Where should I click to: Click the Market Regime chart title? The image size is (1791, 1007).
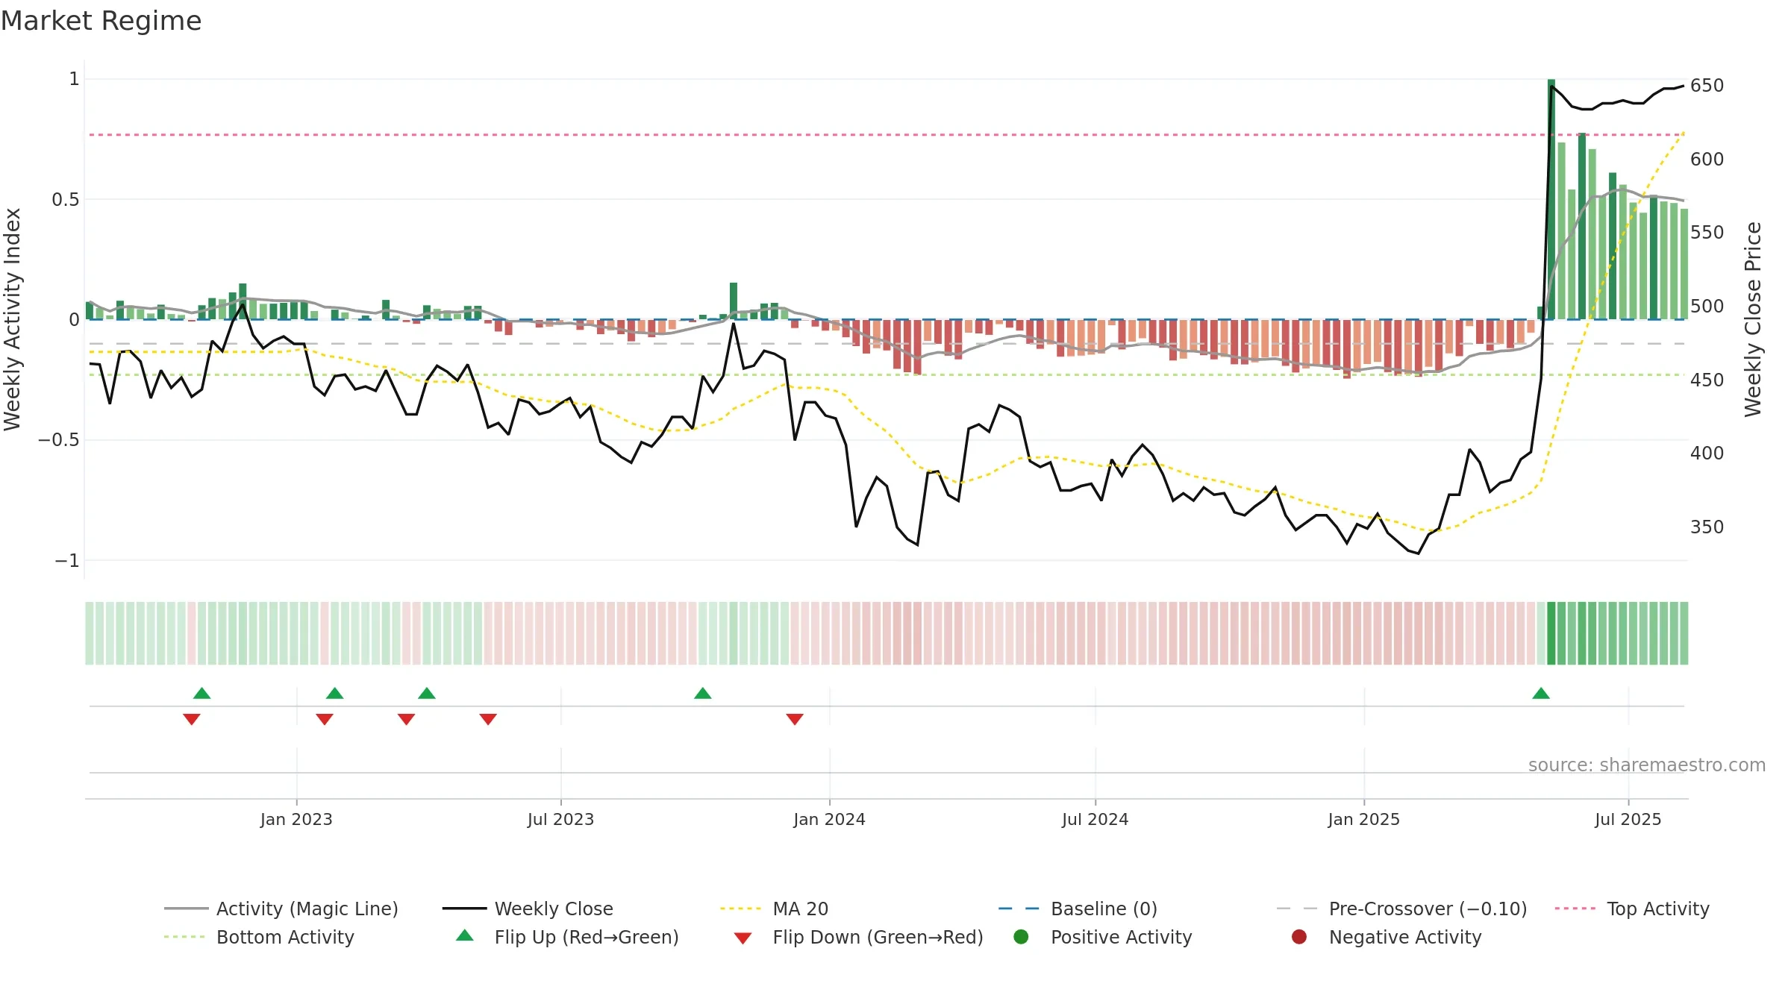click(101, 21)
